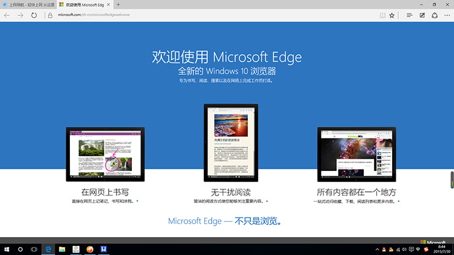
Task: Click the 全新的 Windows 10 浏览器 subtitle
Action: (227, 71)
